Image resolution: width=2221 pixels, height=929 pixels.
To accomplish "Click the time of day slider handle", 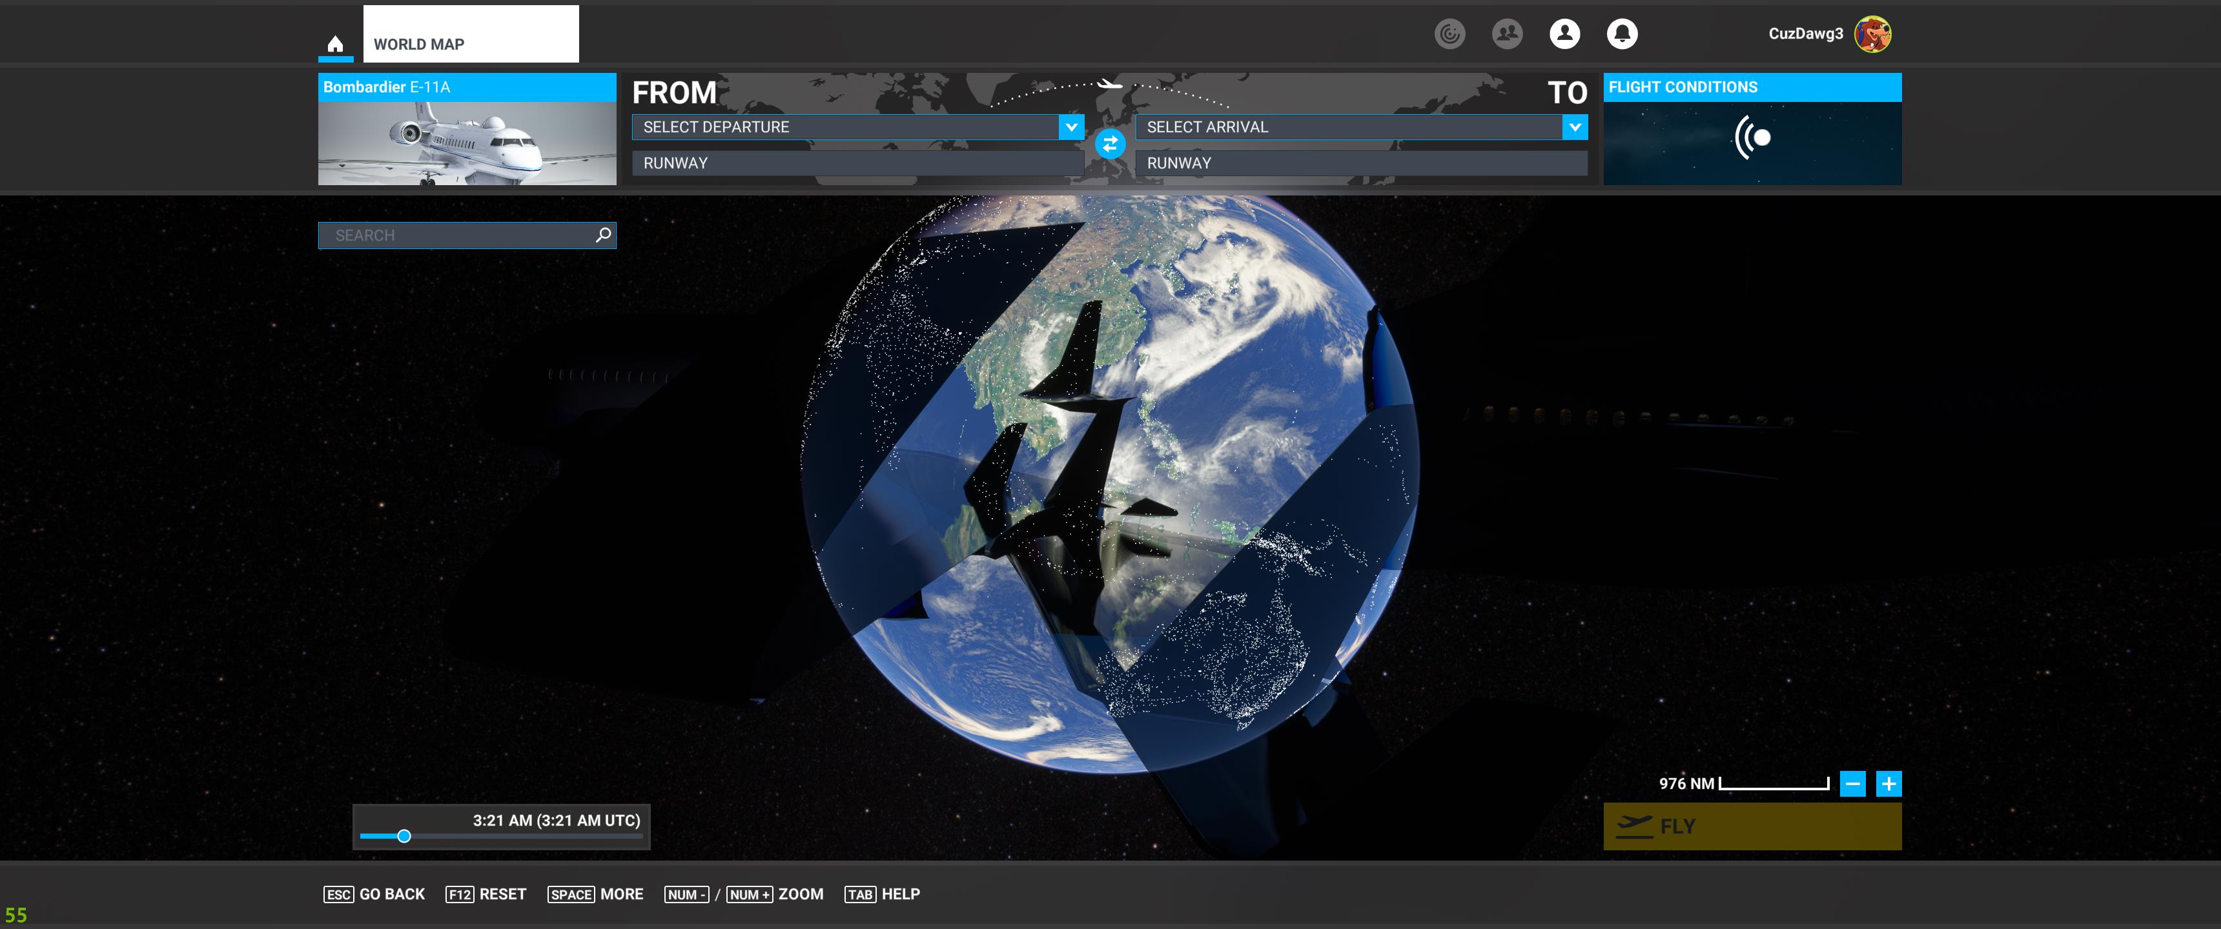I will tap(404, 836).
